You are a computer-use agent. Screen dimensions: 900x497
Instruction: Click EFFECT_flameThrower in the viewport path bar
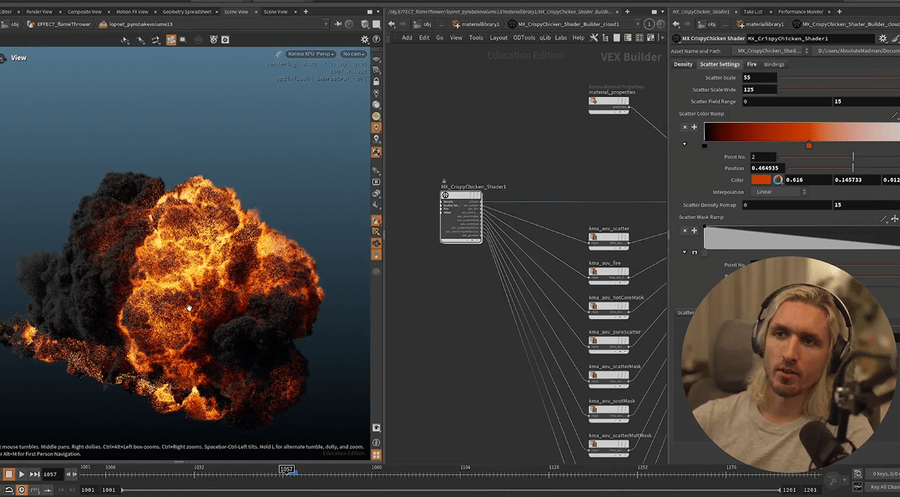pyautogui.click(x=63, y=24)
